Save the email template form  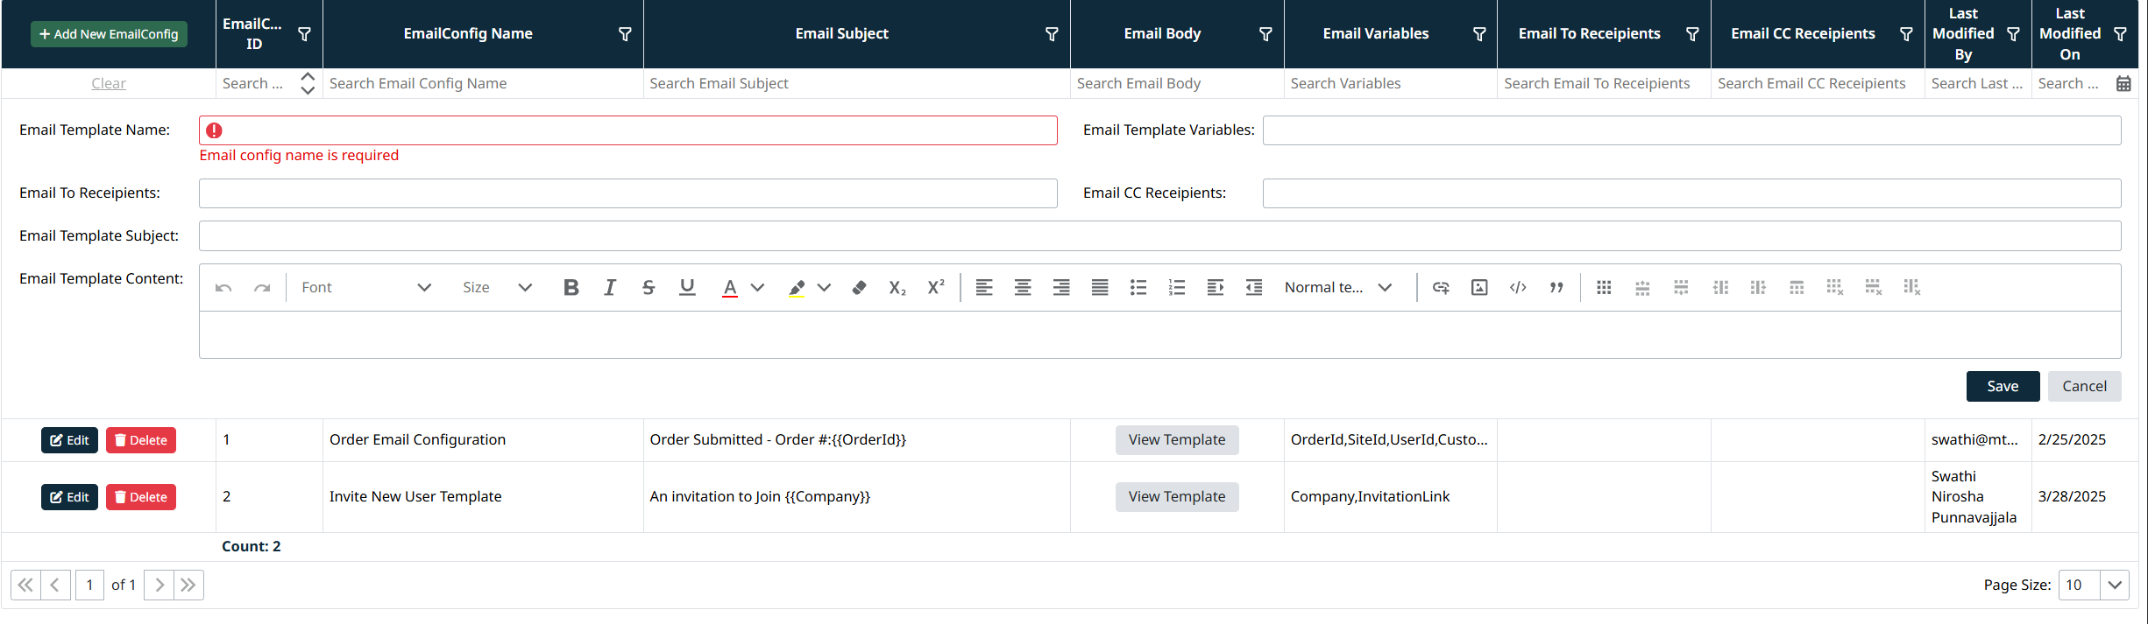(x=2003, y=386)
